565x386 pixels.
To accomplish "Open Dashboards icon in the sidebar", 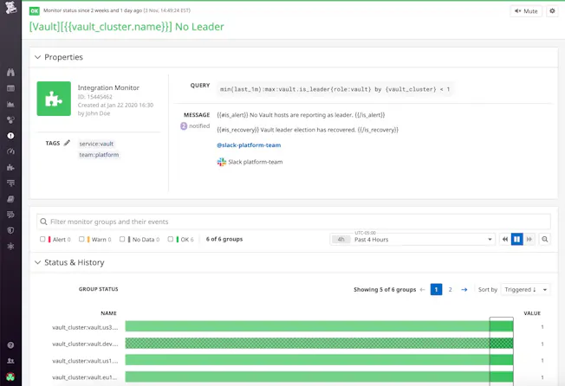I will coord(10,88).
